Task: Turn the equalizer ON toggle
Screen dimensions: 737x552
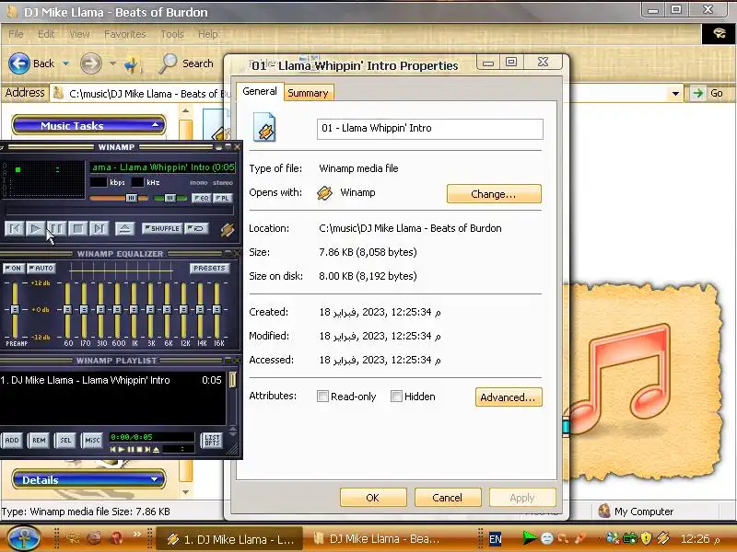Action: coord(14,268)
